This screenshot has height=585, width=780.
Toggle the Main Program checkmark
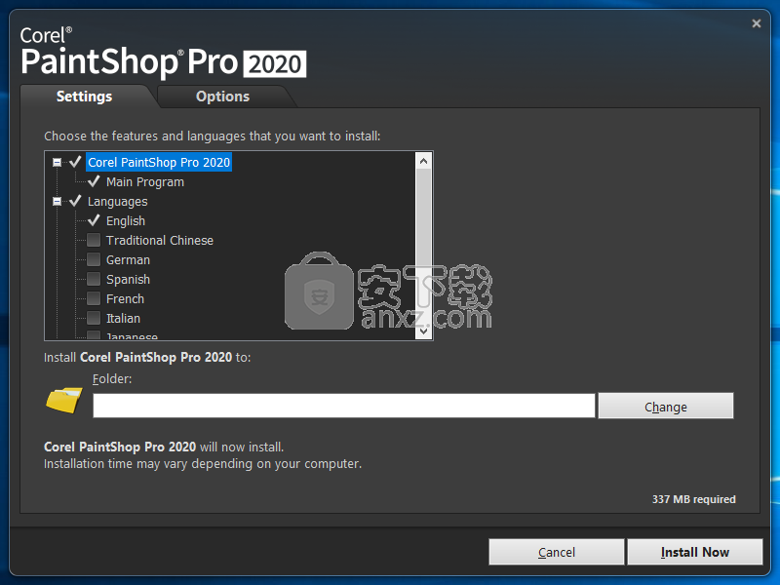(x=94, y=181)
